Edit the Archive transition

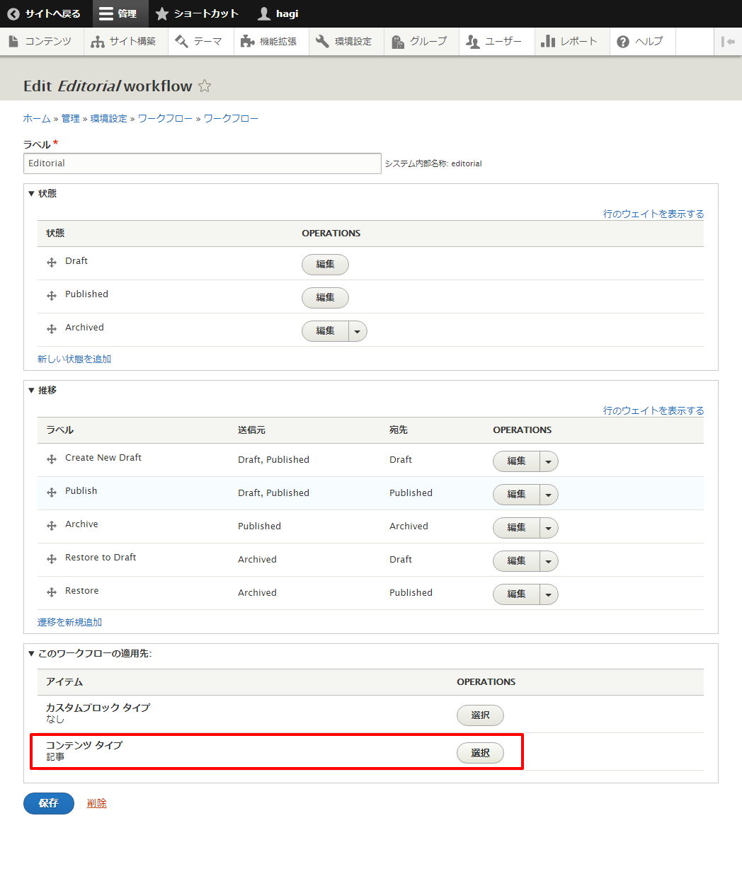point(516,528)
